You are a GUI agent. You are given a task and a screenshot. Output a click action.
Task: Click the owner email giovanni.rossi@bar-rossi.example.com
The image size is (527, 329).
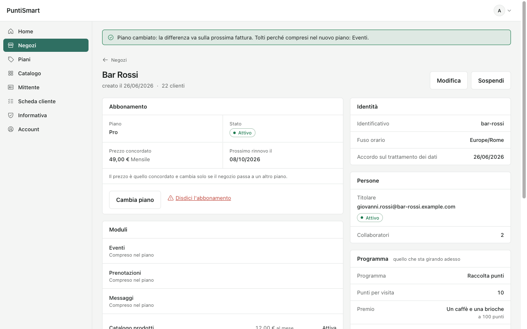pos(406,207)
